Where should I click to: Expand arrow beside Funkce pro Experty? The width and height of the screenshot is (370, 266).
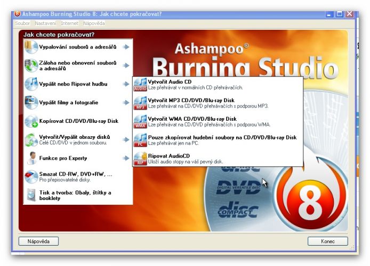(126, 158)
